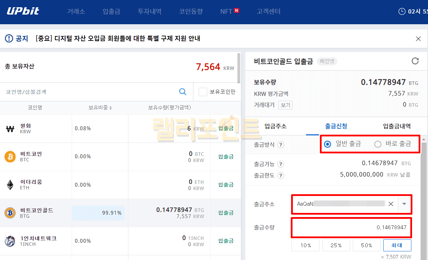Expand the 출금주소 dropdown arrow
The height and width of the screenshot is (260, 428).
(x=404, y=204)
